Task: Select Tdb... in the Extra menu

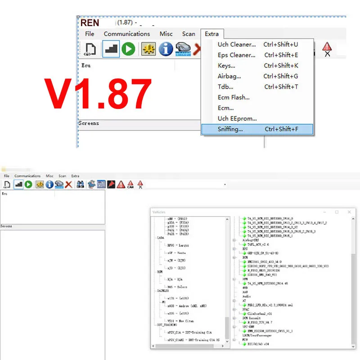Action: 257,86
